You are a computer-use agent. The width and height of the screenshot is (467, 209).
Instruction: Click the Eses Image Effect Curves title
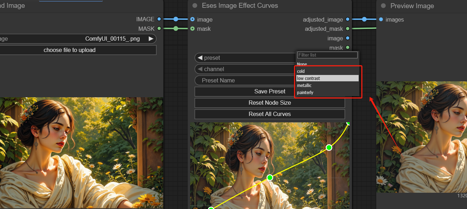click(x=240, y=6)
